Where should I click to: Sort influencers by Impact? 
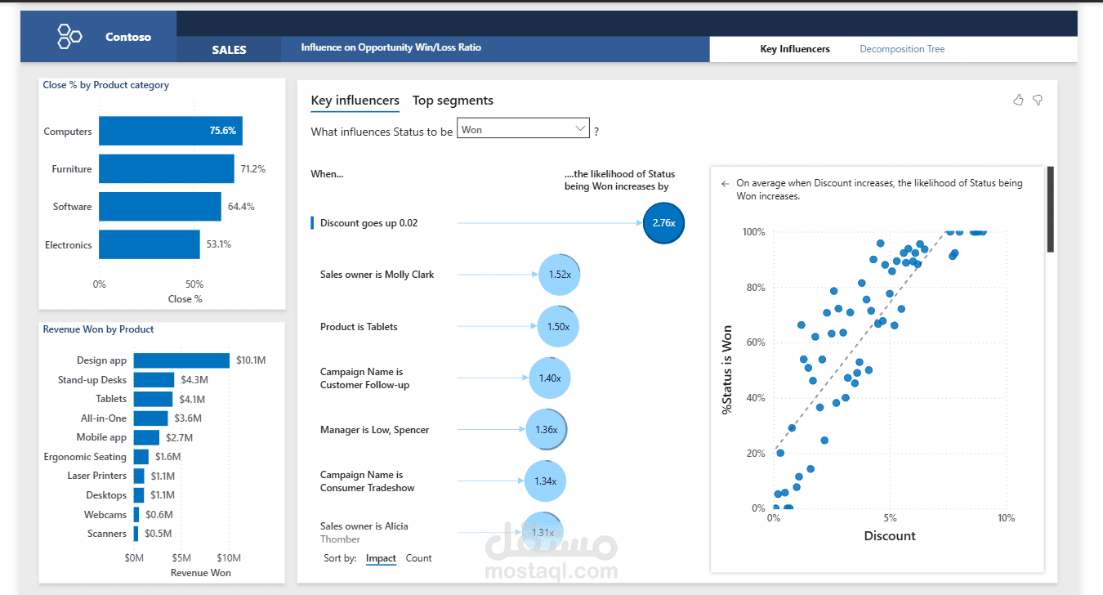381,558
